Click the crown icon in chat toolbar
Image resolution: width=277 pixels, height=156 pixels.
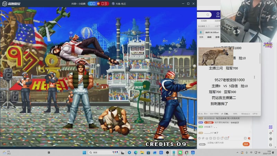pos(207,138)
